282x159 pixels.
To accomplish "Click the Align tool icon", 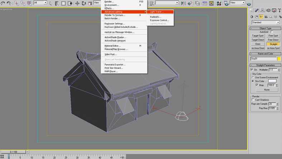I will pyautogui.click(x=190, y=3).
